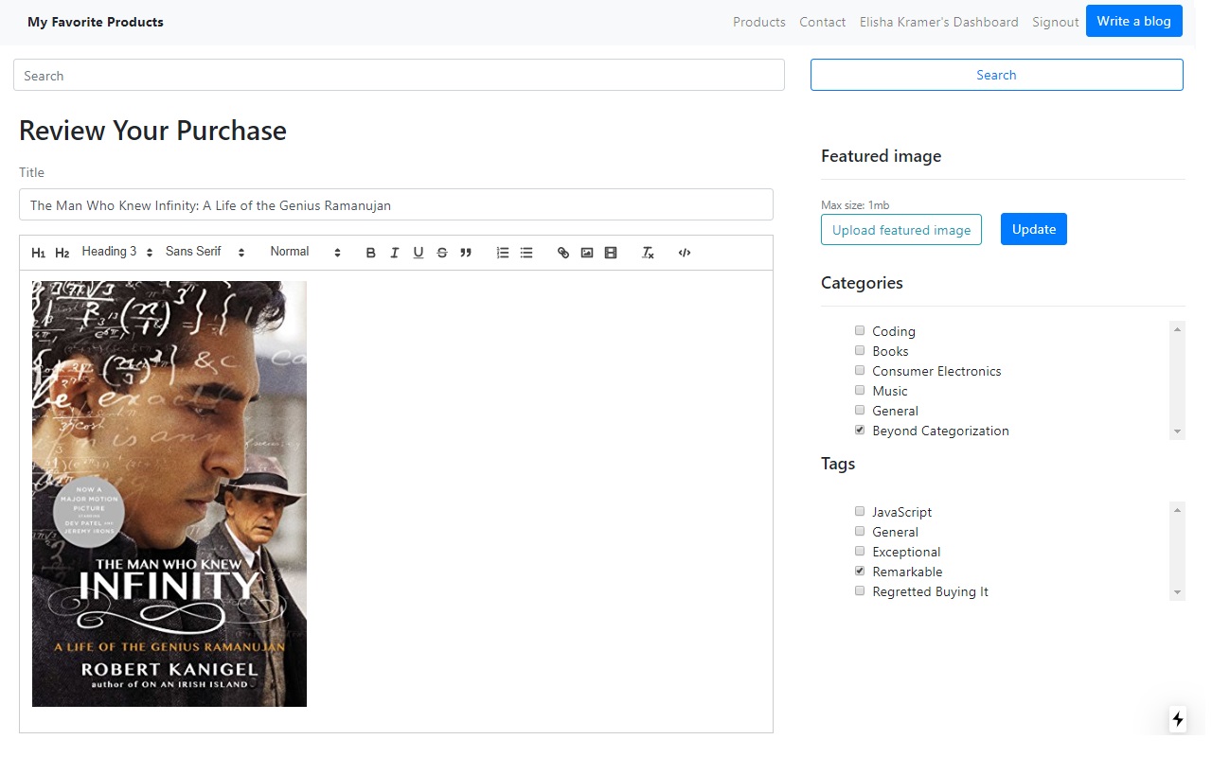Check the Music category
This screenshot has width=1212, height=757.
pyautogui.click(x=860, y=390)
